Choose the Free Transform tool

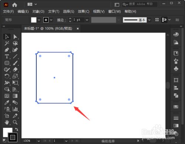tap(15, 83)
